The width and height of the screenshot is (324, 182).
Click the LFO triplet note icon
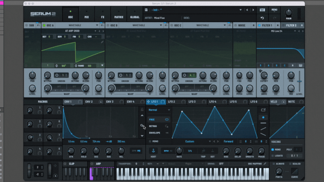point(203,151)
